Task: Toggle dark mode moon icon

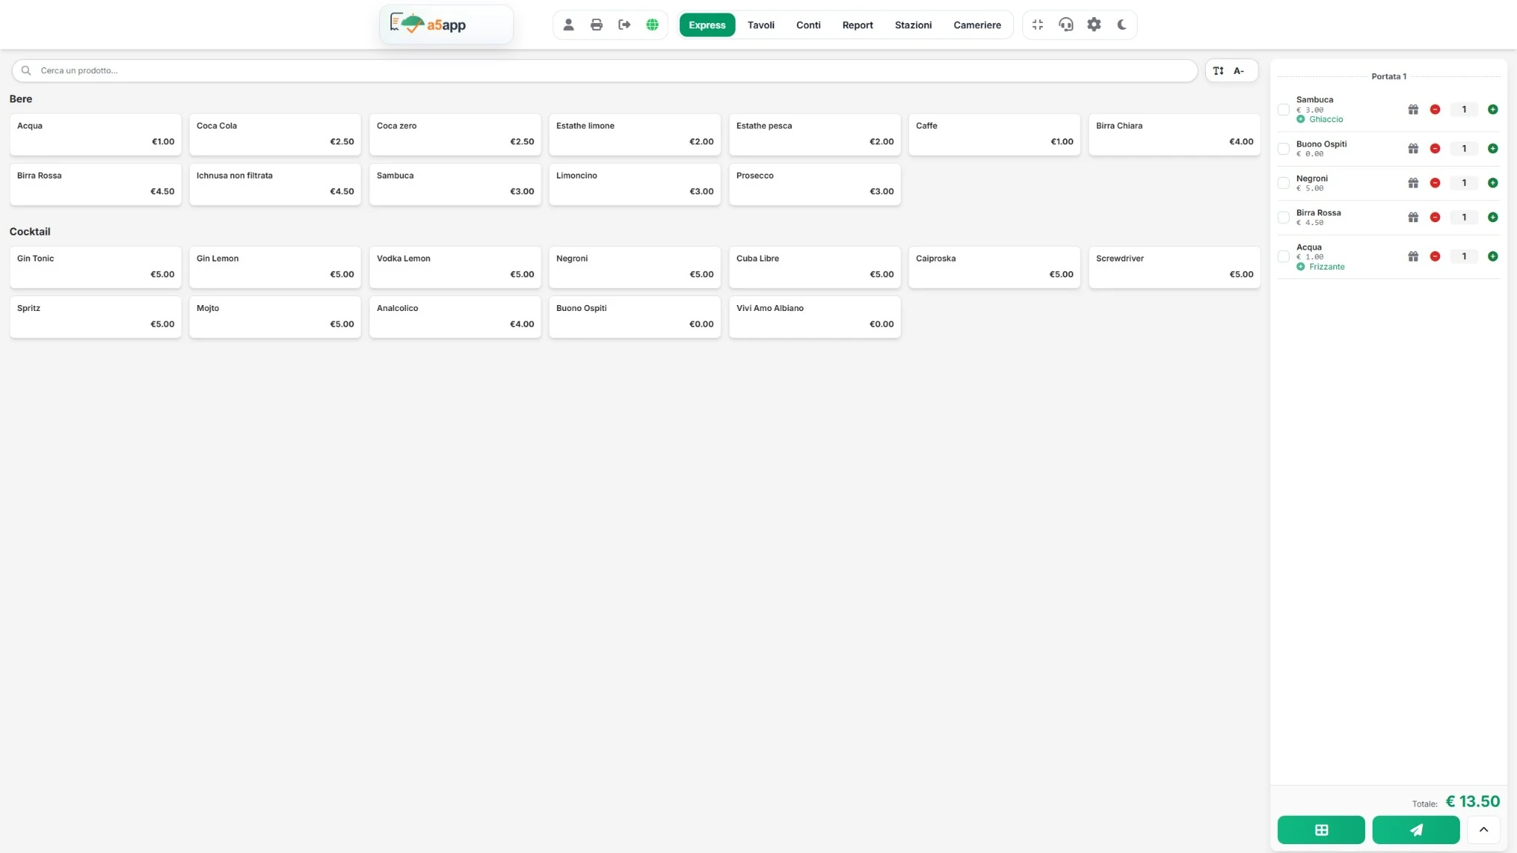Action: pyautogui.click(x=1122, y=24)
